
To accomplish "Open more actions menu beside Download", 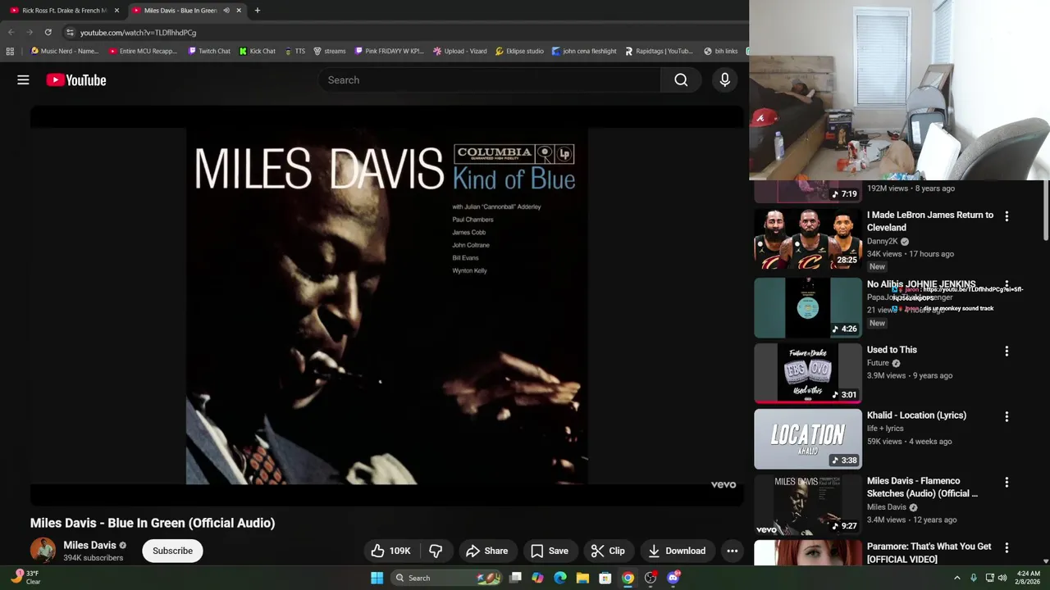I will pos(732,551).
